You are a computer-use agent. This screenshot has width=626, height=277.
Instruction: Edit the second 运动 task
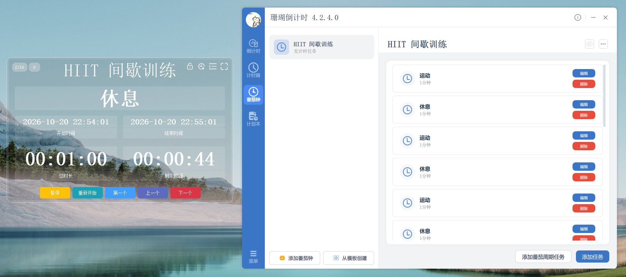click(584, 135)
